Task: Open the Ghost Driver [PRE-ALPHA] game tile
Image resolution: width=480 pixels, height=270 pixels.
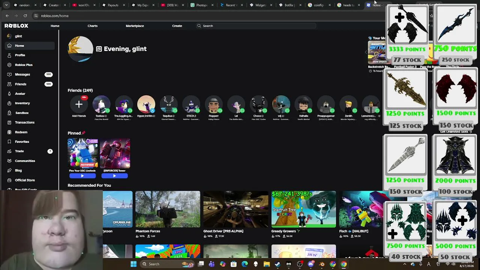Action: click(x=235, y=209)
